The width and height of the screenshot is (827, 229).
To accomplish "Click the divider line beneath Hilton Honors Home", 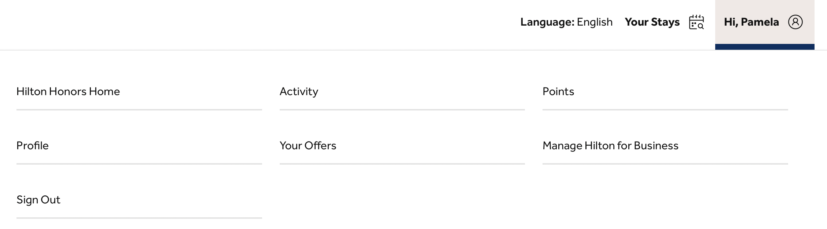I will pos(139,109).
